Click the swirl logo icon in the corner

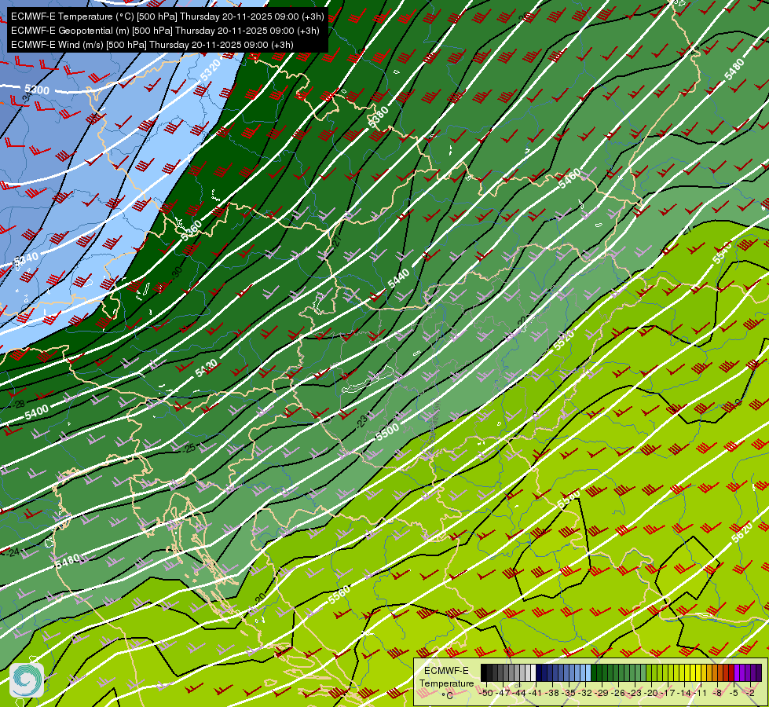coord(27,680)
